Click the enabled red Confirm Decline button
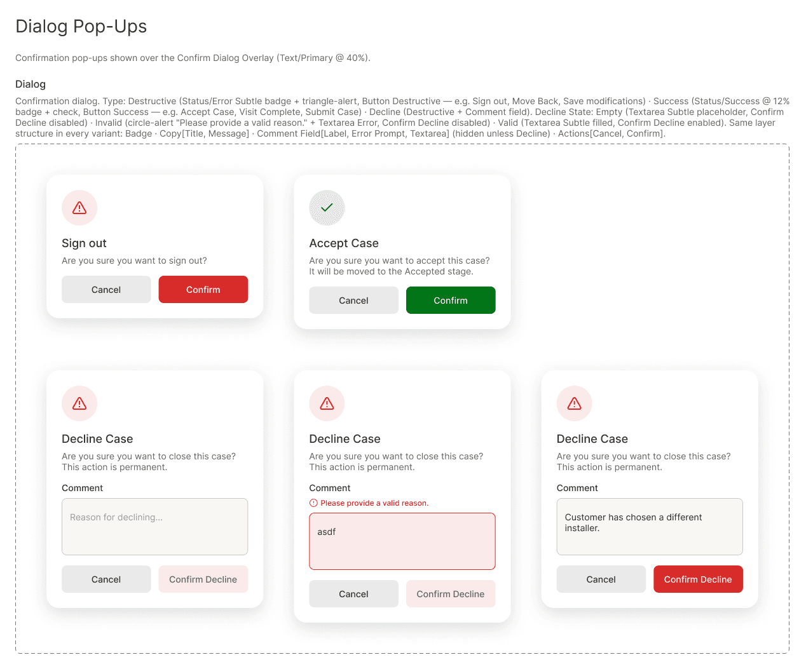This screenshot has height=669, width=806. (x=698, y=579)
